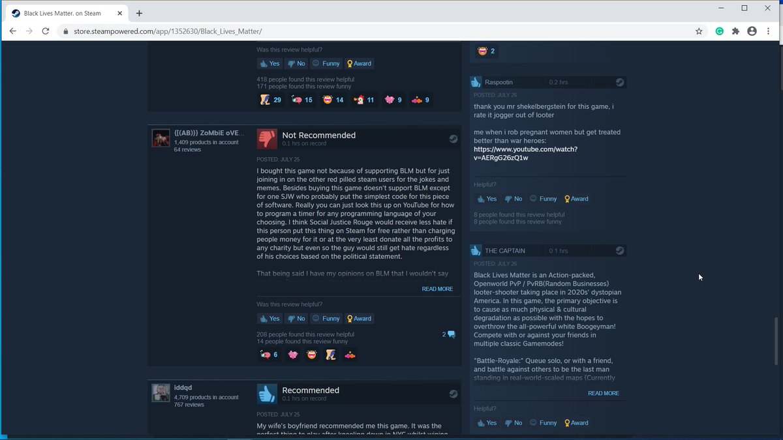Screen dimensions: 783x440
Task: Click the site lock icon in address bar
Action: 65,31
